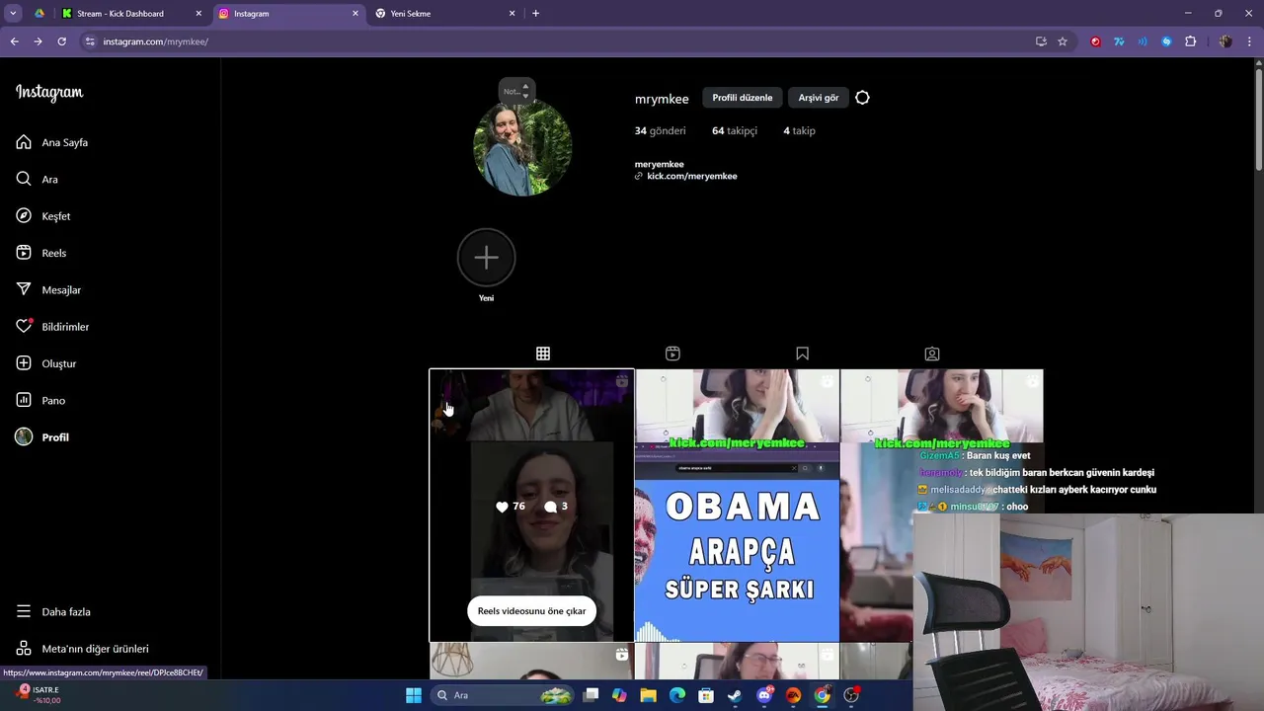
Task: Switch to Reels tab on profile
Action: (x=672, y=354)
